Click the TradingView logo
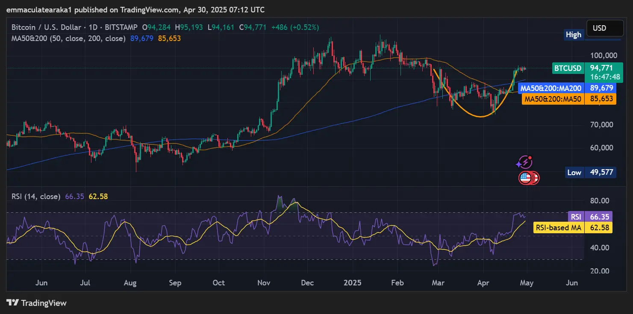 (37, 303)
